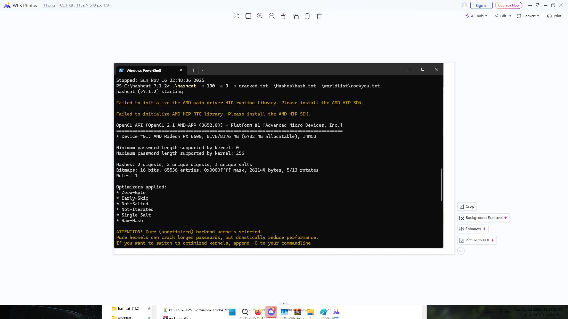Click the Sign in button

481,5
